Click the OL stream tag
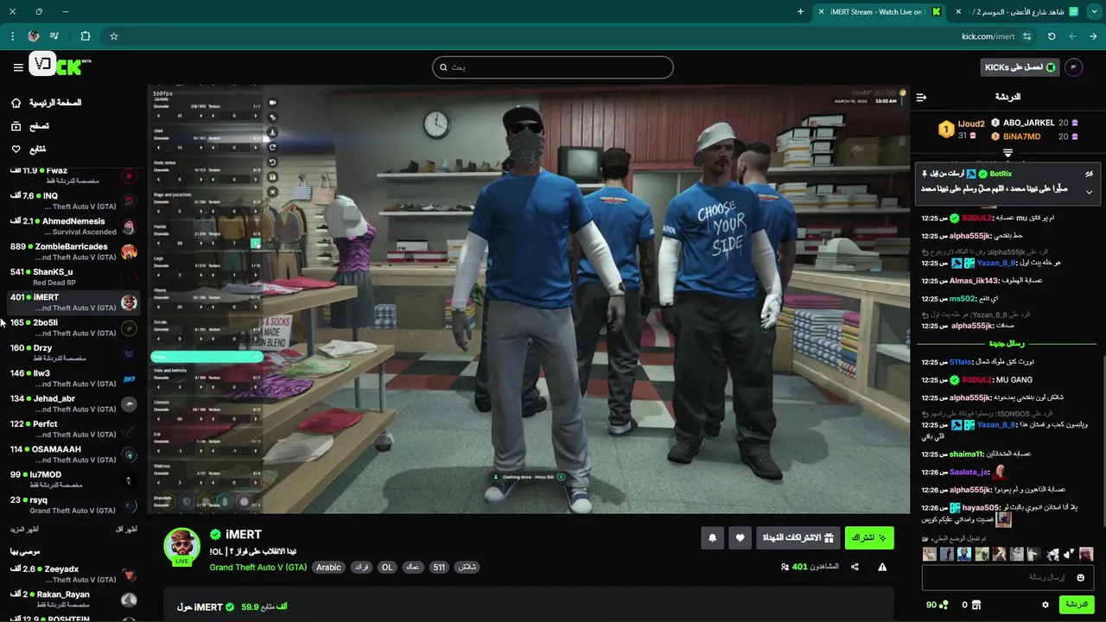Viewport: 1106px width, 622px height. point(387,568)
